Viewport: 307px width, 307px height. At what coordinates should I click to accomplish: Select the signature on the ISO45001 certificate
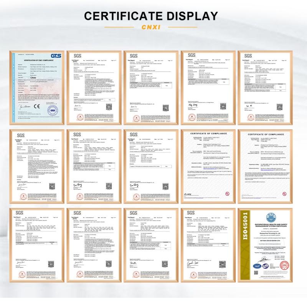(264, 260)
